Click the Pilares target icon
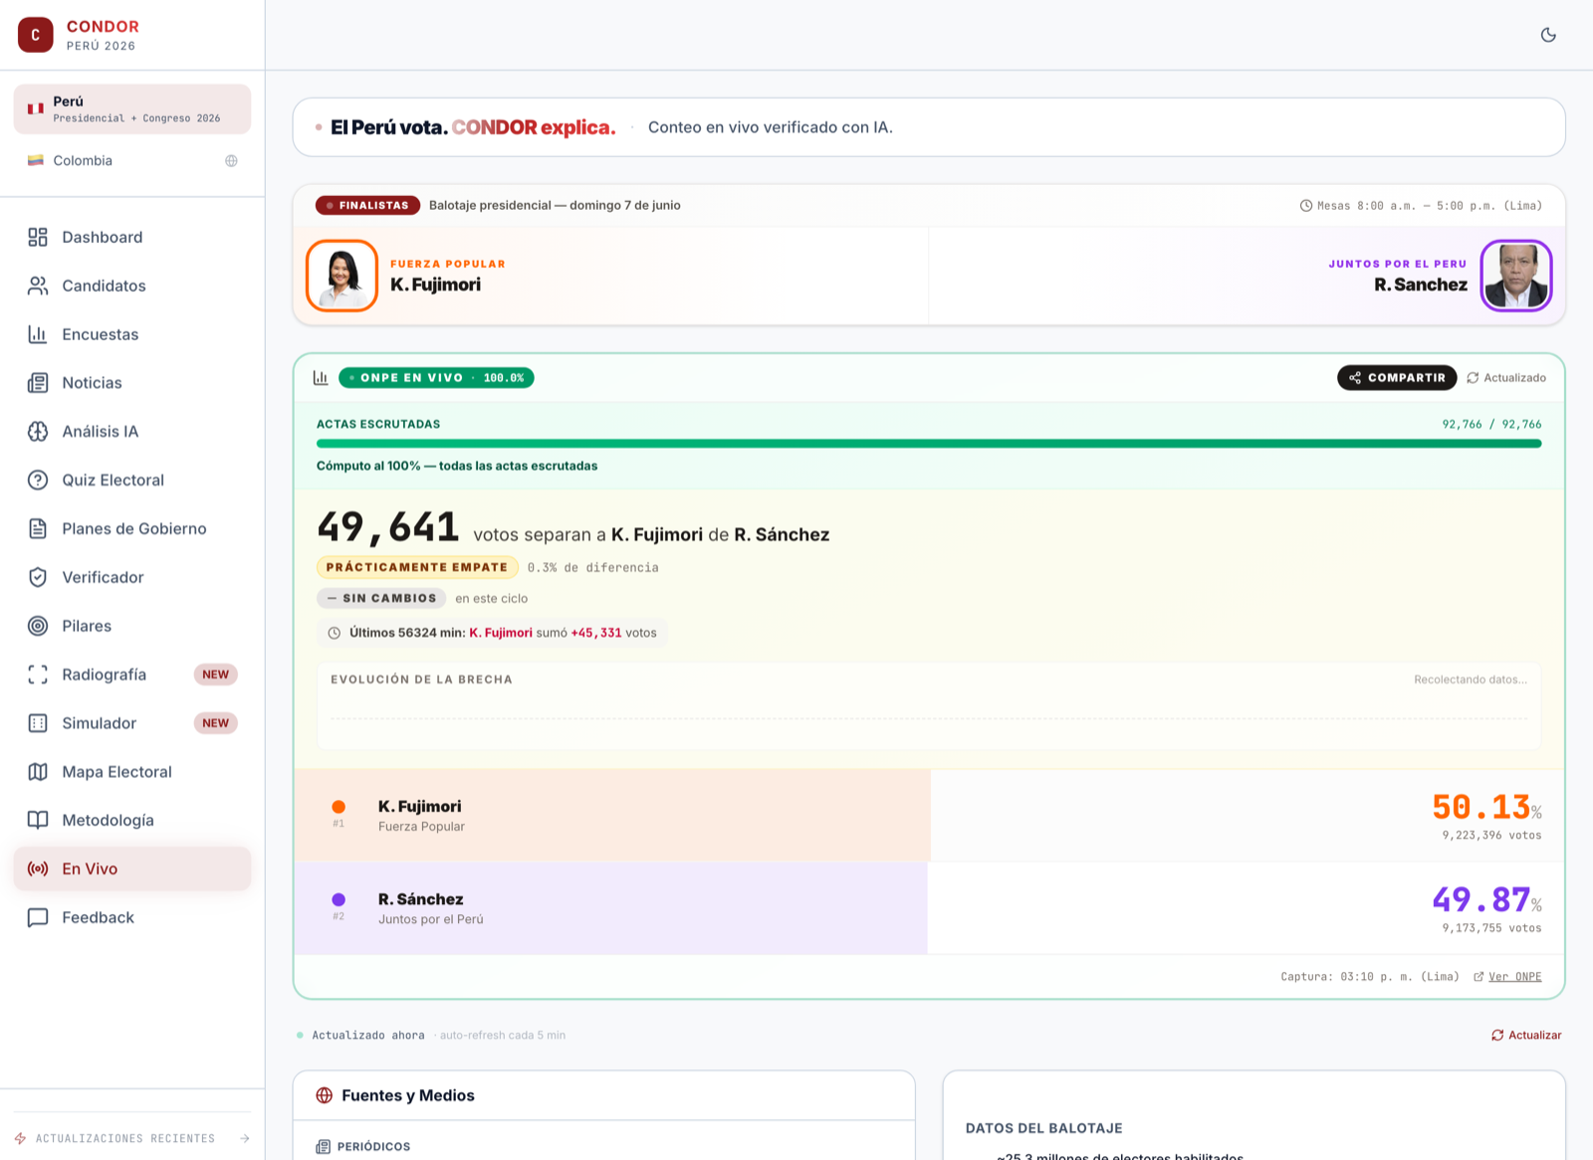 pos(38,626)
